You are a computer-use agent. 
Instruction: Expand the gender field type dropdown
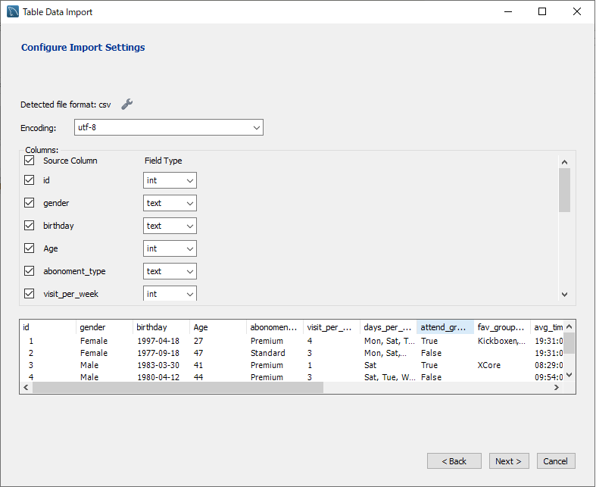pyautogui.click(x=170, y=203)
